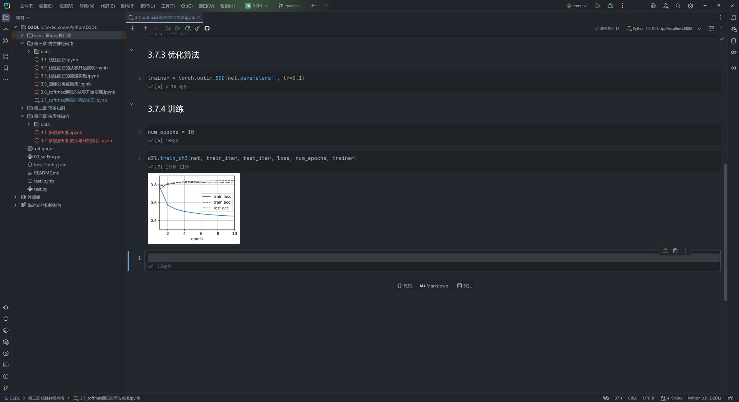
Task: Open IDE settings gear
Action: point(691,6)
